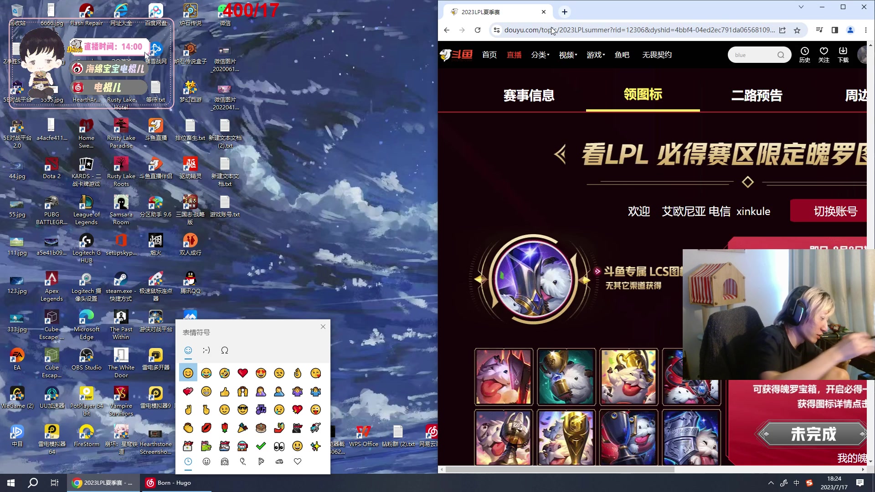The height and width of the screenshot is (492, 875).
Task: Expand the 游戏 dropdown in Douyu nav
Action: [x=596, y=55]
